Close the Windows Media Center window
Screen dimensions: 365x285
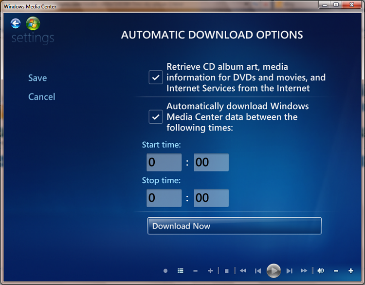click(x=352, y=5)
